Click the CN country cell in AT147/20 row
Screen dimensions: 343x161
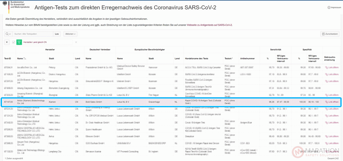click(77, 102)
